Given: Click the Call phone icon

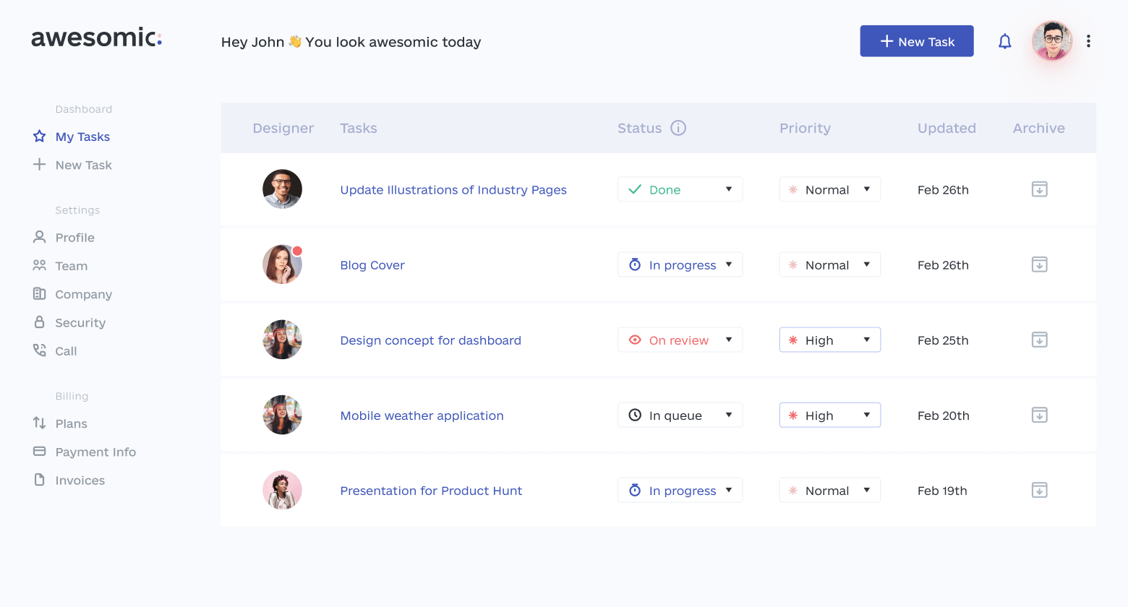Looking at the screenshot, I should [x=40, y=350].
